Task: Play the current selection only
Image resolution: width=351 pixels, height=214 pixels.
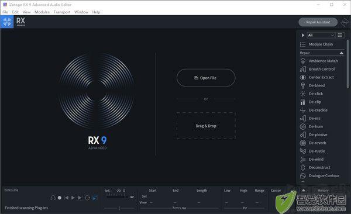Action: point(80,198)
